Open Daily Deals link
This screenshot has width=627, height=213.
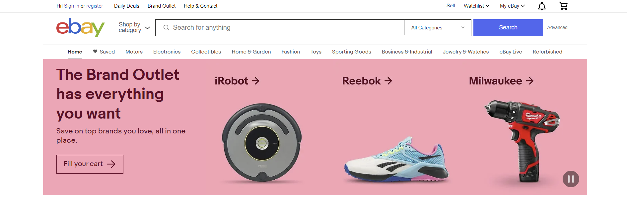(x=127, y=6)
